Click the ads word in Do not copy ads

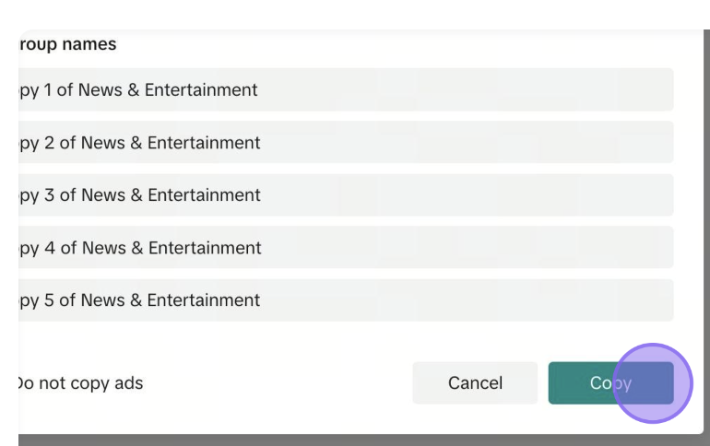click(129, 383)
